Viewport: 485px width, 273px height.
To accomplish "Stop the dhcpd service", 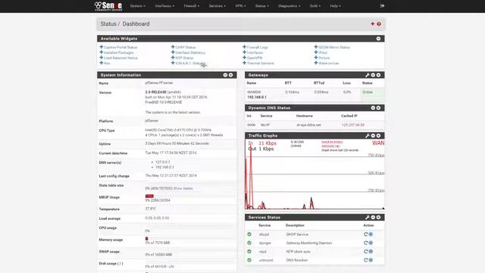I will 371,234.
